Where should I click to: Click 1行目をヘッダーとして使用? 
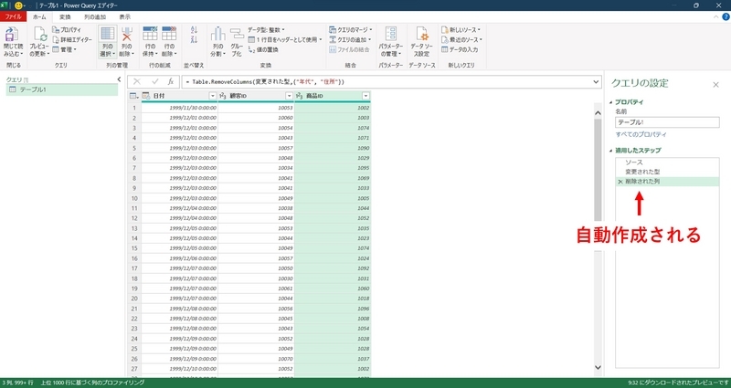pyautogui.click(x=285, y=39)
